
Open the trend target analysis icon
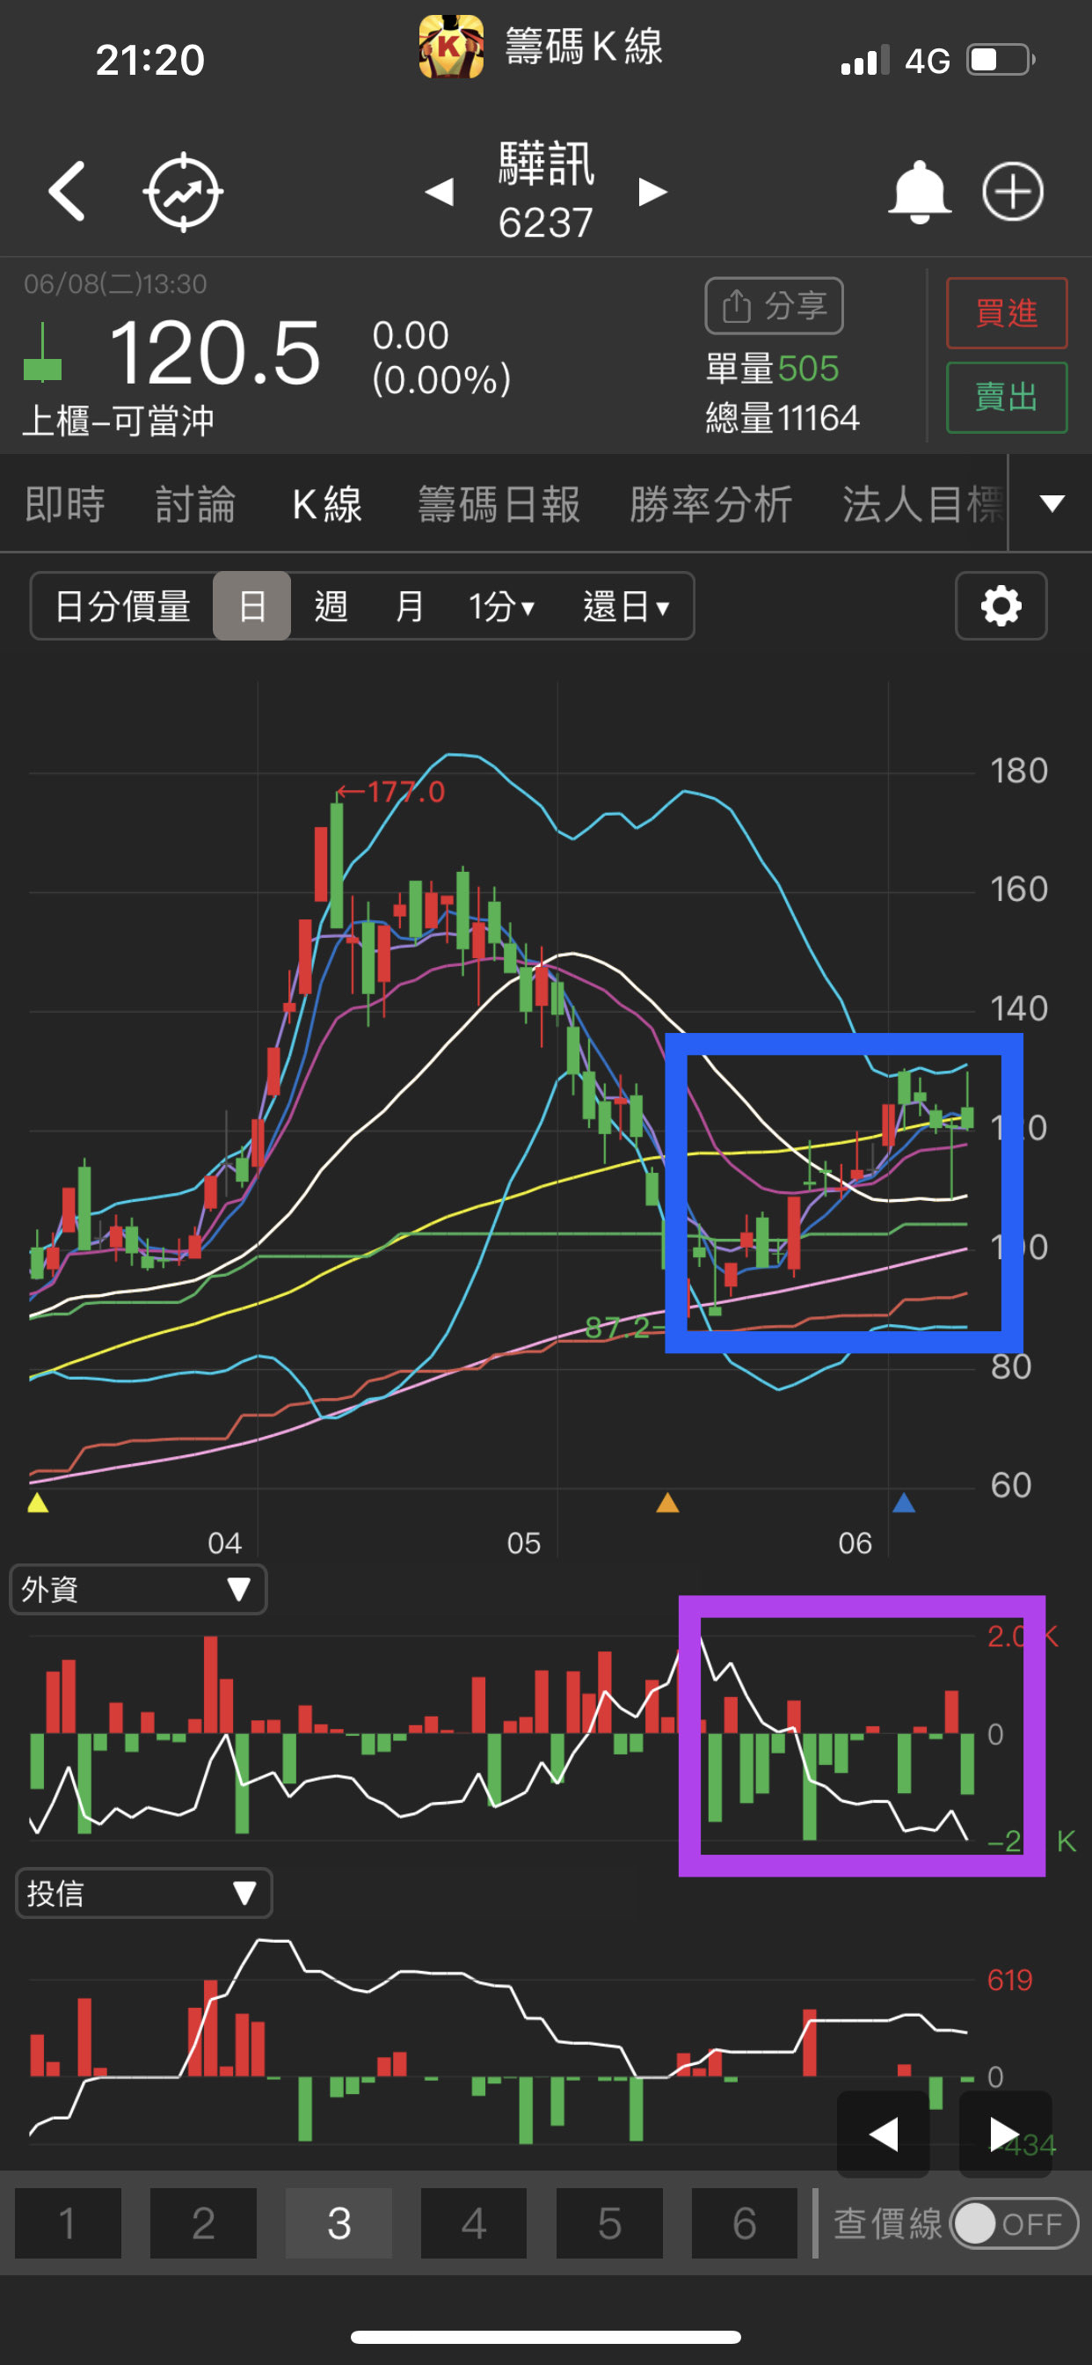click(x=183, y=191)
